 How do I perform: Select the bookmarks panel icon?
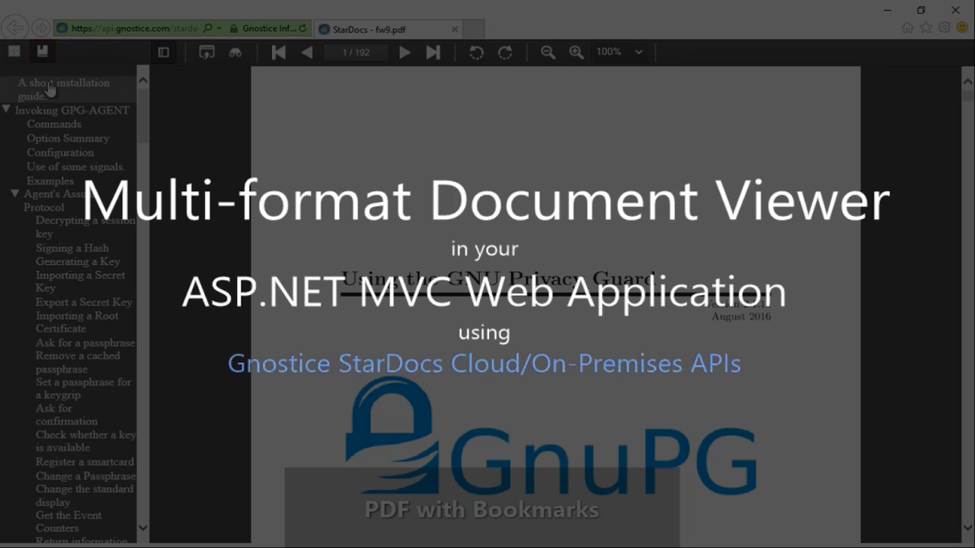click(x=42, y=51)
